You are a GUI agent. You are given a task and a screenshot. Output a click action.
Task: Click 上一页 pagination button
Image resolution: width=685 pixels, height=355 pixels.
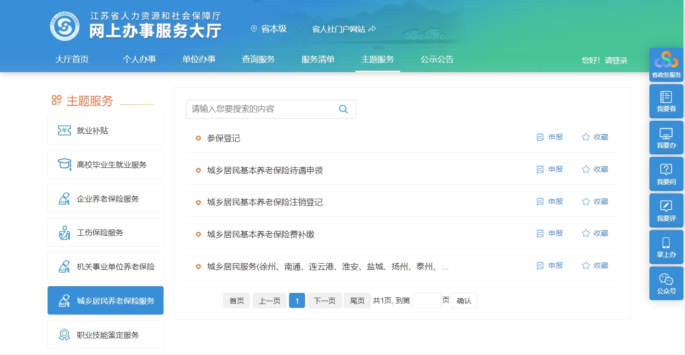pos(269,301)
